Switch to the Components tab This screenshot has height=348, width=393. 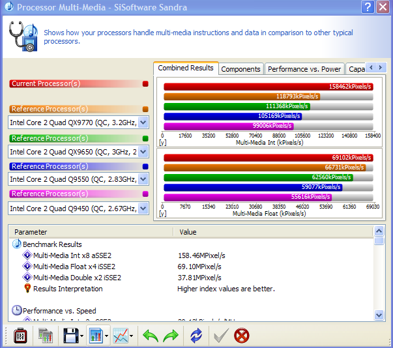click(241, 69)
